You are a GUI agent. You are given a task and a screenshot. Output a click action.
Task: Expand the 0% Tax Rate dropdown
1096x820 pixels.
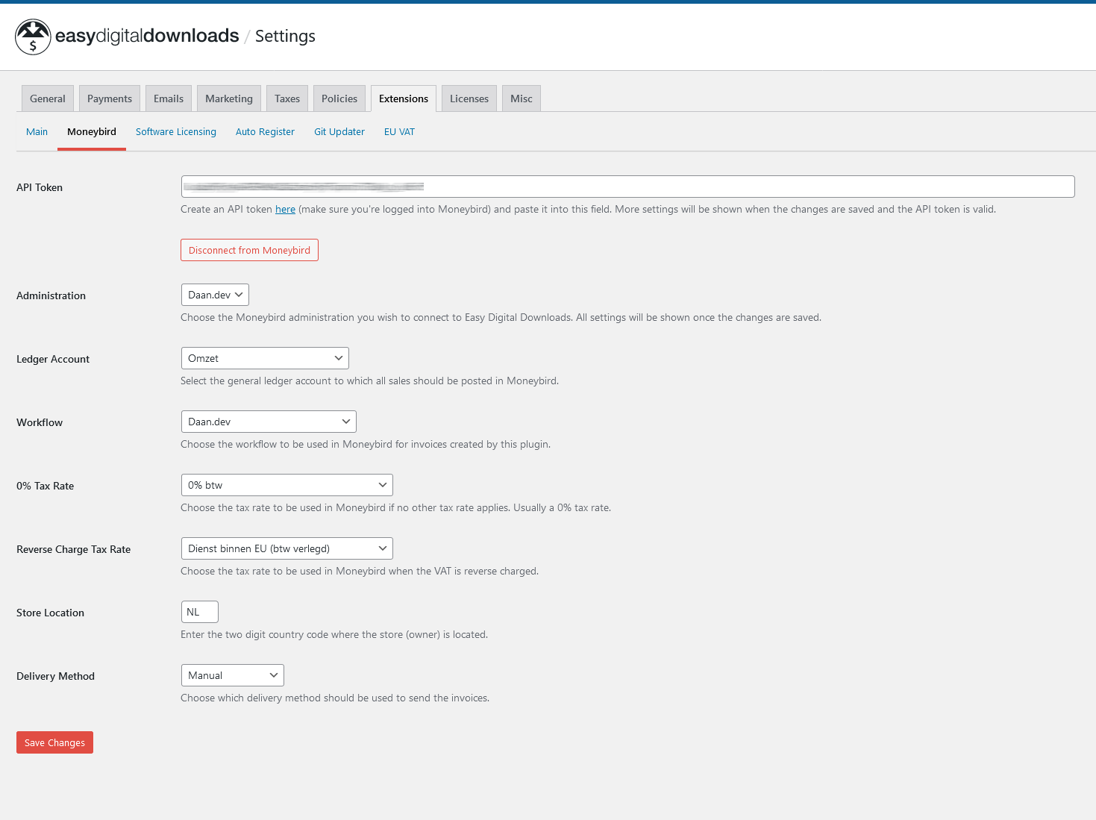(286, 485)
